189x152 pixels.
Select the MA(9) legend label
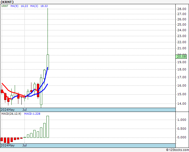click(x=14, y=6)
